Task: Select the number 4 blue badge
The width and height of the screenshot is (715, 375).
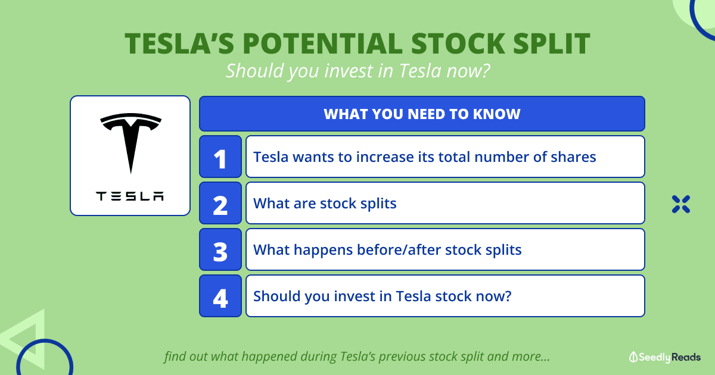Action: tap(220, 296)
